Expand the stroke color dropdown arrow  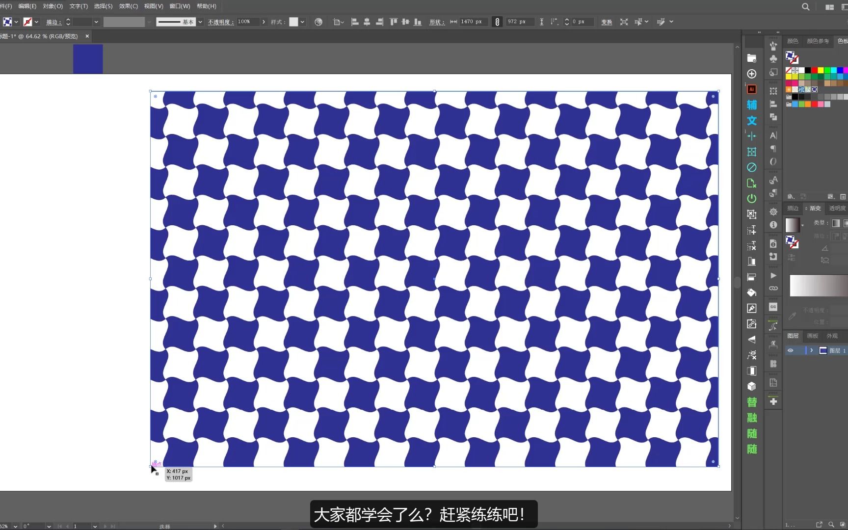pos(36,22)
